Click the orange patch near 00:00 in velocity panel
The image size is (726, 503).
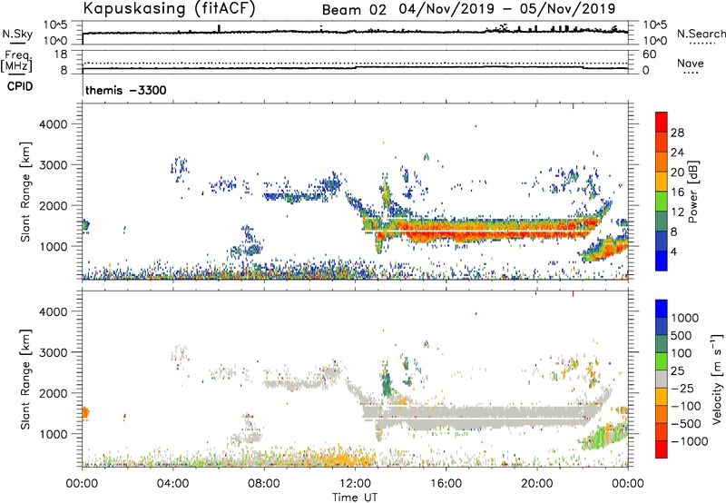point(85,412)
